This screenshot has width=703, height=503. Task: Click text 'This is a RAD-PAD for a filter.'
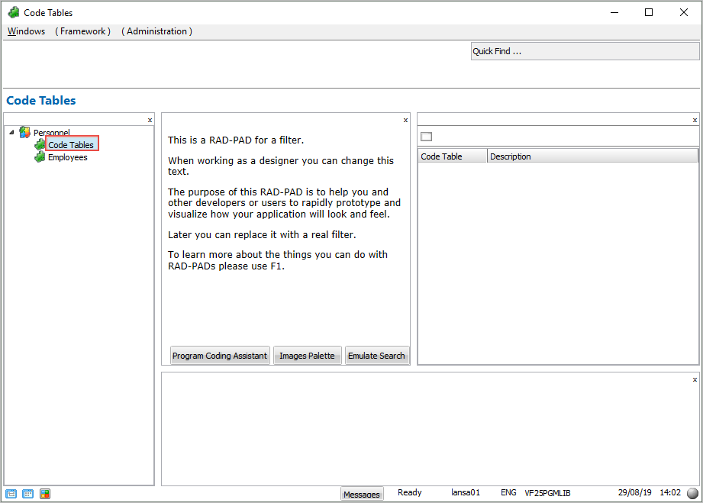click(236, 140)
